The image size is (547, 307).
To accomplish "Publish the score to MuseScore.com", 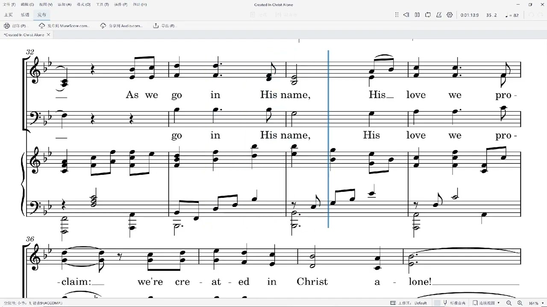I will point(64,26).
